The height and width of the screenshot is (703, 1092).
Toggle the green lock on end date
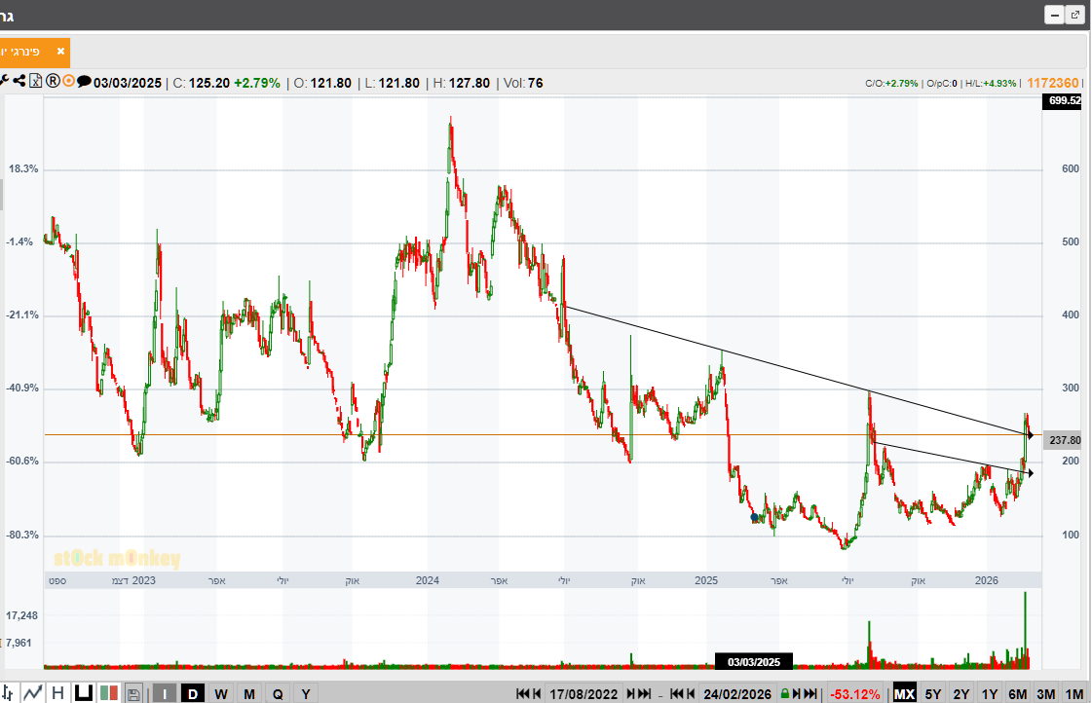[784, 694]
